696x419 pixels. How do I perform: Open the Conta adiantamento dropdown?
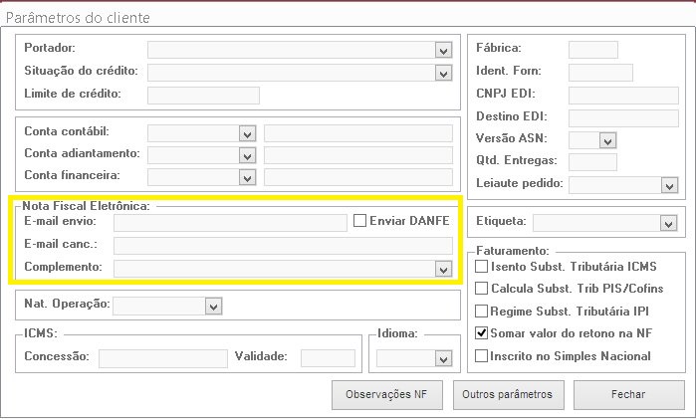tap(247, 156)
